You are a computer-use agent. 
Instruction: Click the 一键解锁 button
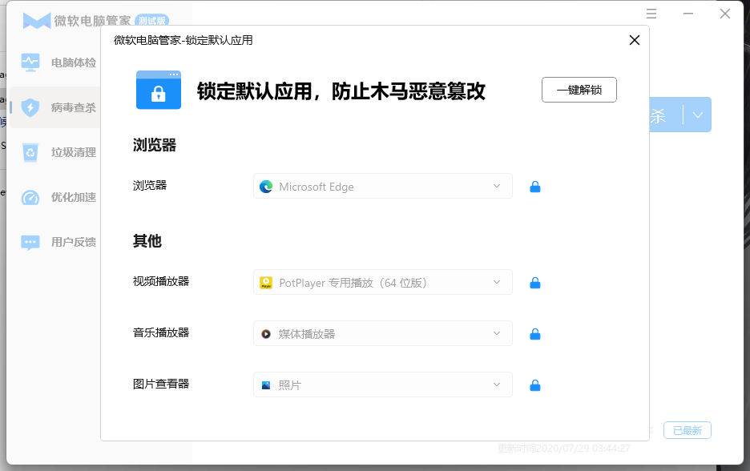579,90
